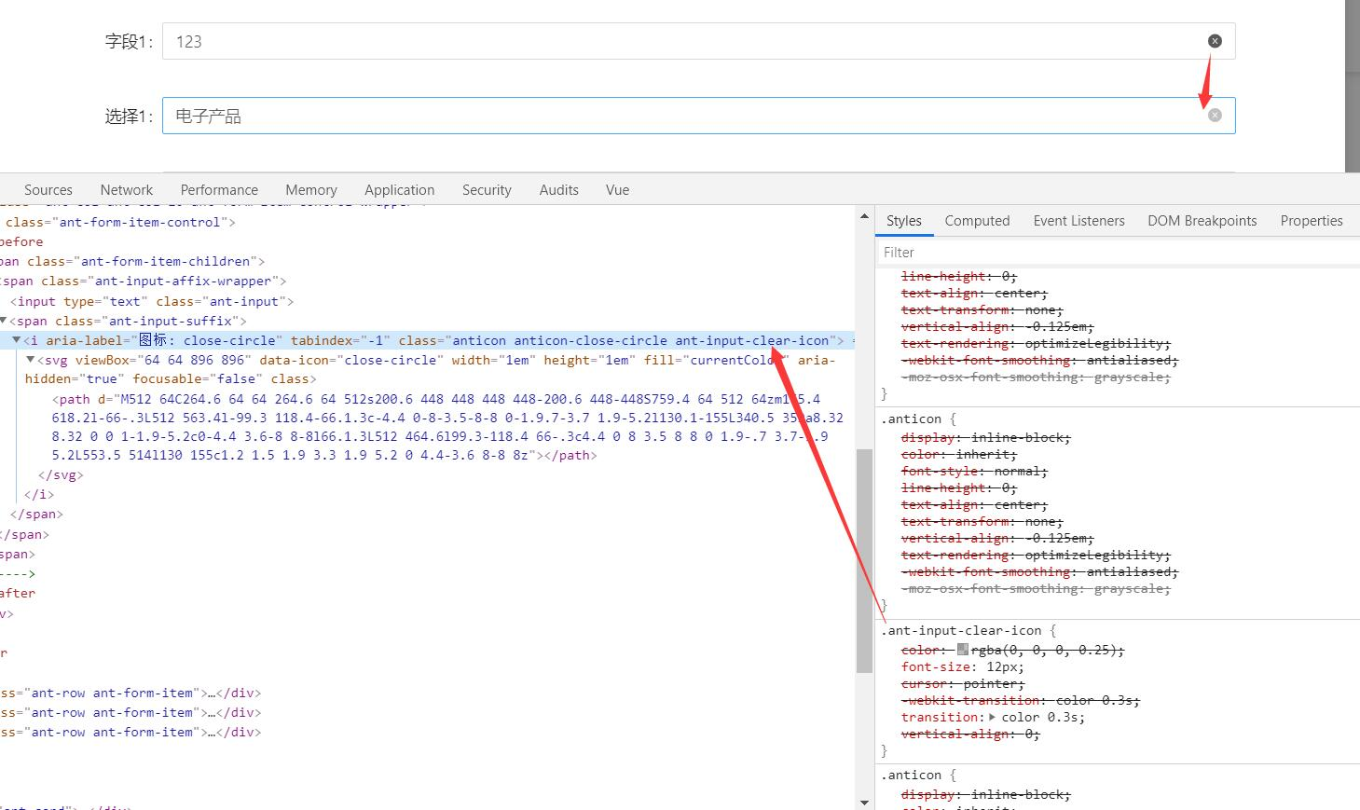Open the Properties tab
This screenshot has width=1360, height=810.
[x=1311, y=220]
